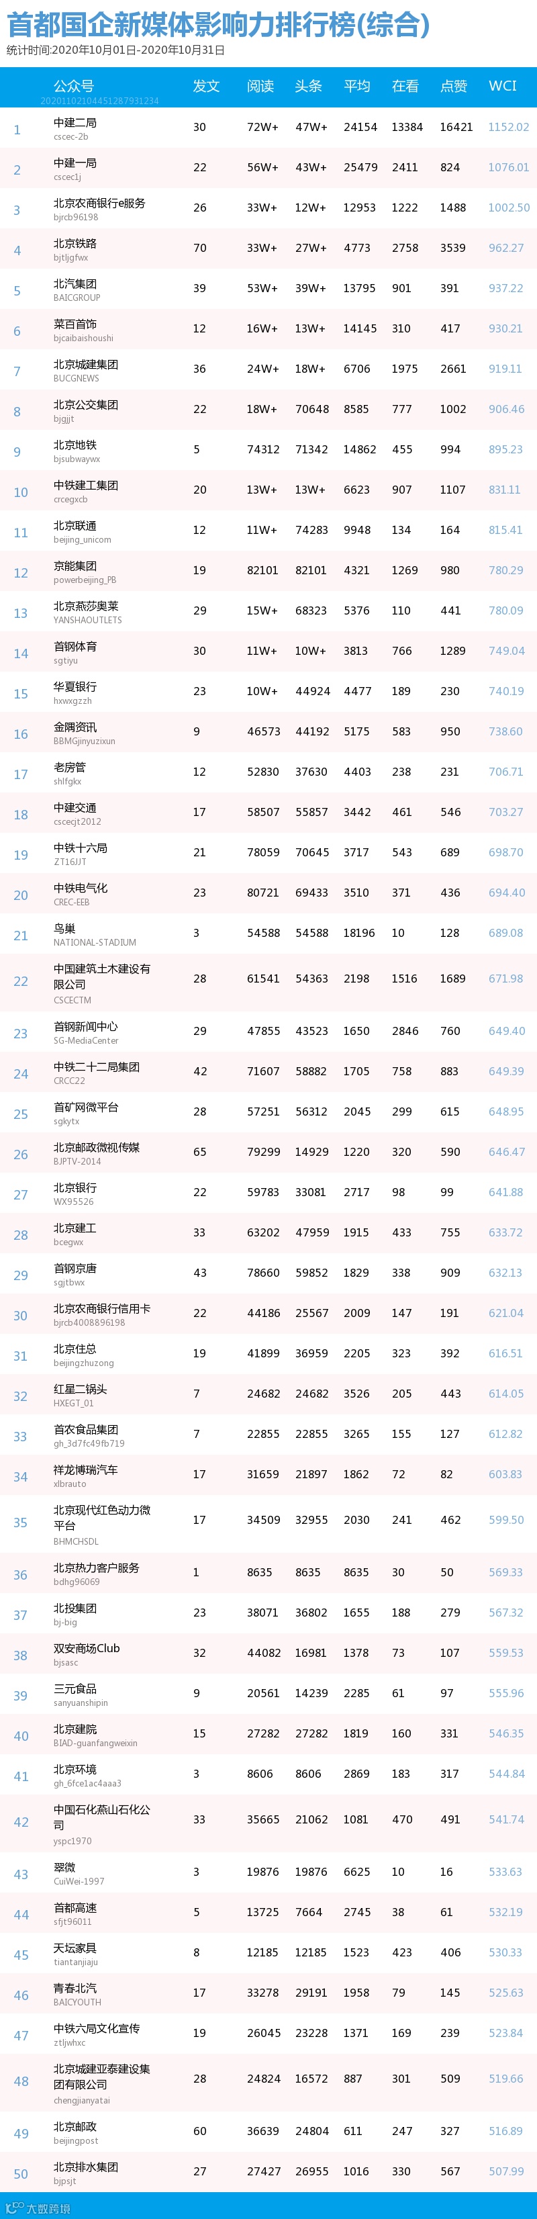Image resolution: width=537 pixels, height=2219 pixels.
Task: Select the account name 祥龙博瑞汽车
Action: (85, 1470)
